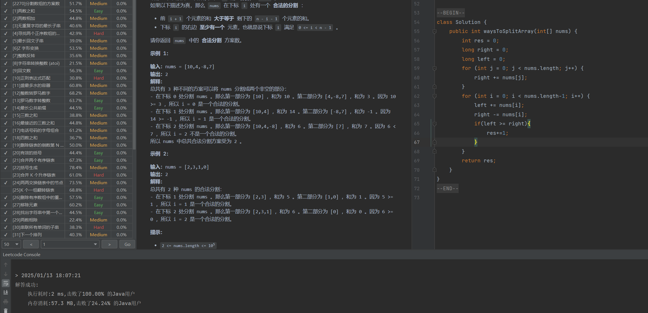Viewport: 648px width, 313px height.
Task: Click the Leetcode Console panel title
Action: (22, 254)
